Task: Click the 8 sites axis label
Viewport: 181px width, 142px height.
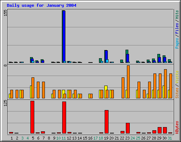Action: (5, 65)
